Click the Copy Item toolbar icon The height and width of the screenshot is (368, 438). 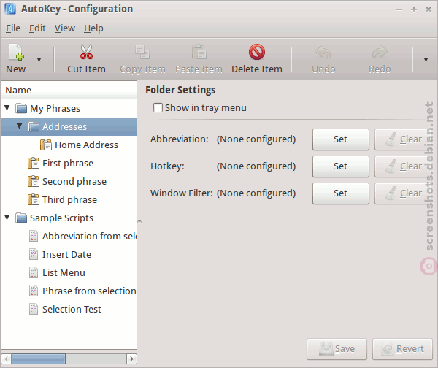pos(142,52)
